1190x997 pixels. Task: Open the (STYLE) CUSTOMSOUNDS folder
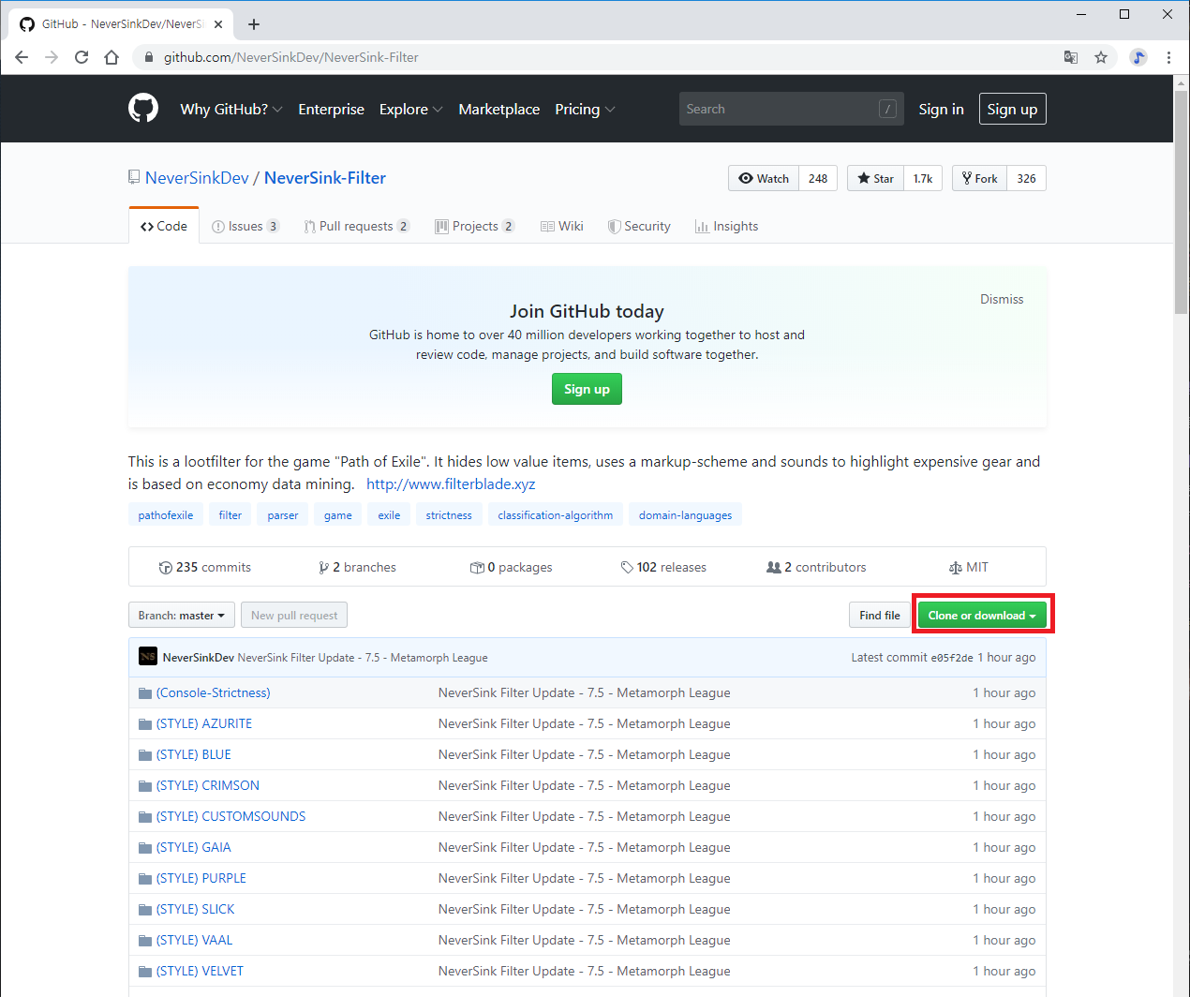[x=231, y=816]
